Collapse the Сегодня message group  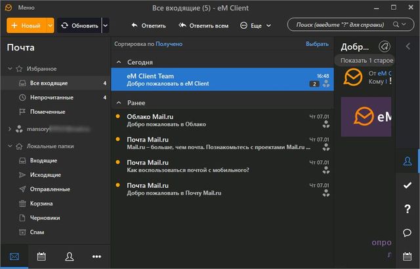pyautogui.click(x=119, y=62)
